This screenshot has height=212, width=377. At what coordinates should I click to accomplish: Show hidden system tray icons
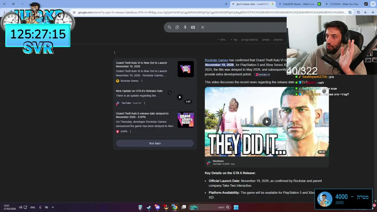(53, 207)
